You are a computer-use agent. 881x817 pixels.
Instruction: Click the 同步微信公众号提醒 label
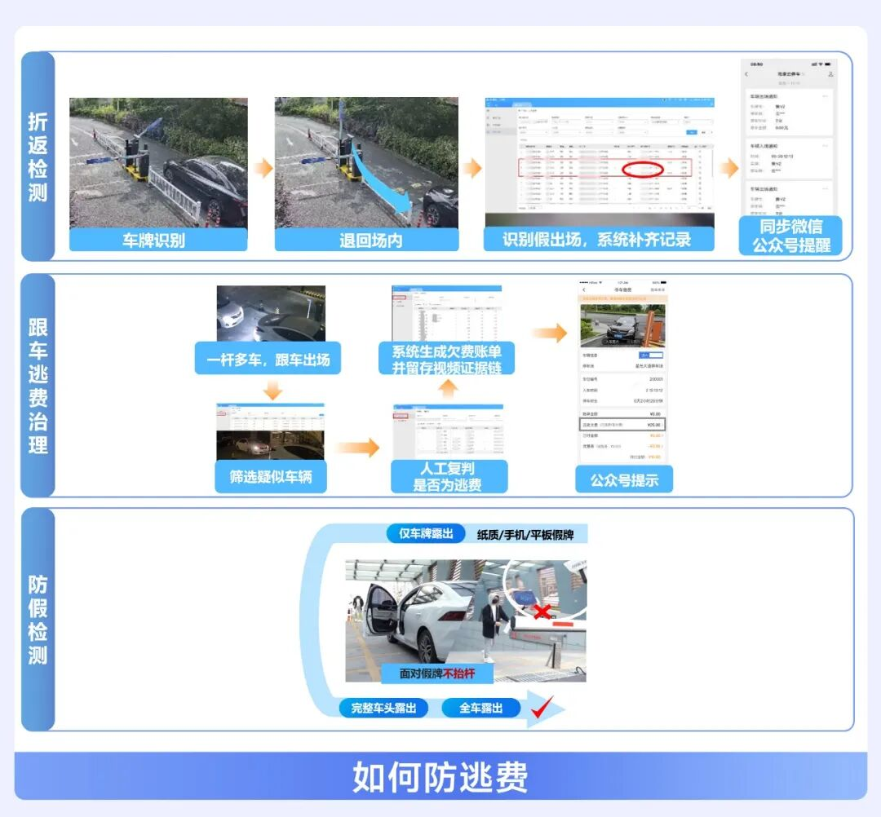(x=790, y=236)
